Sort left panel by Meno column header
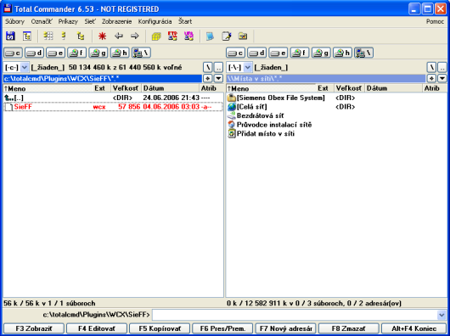Image resolution: width=450 pixels, height=336 pixels. coord(48,88)
